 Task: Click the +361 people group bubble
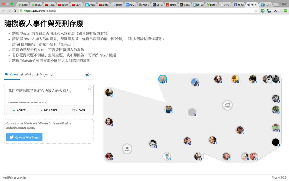(x=127, y=149)
